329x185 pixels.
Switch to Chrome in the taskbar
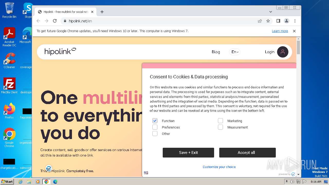tap(47, 182)
